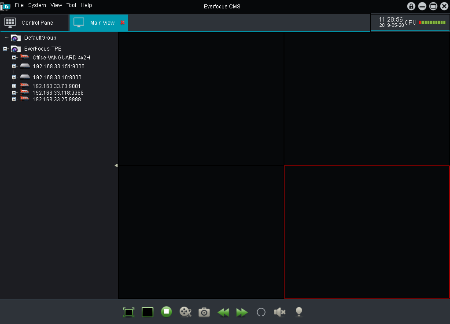This screenshot has height=324, width=450.
Task: Toggle the muted speaker audio icon
Action: coord(280,312)
